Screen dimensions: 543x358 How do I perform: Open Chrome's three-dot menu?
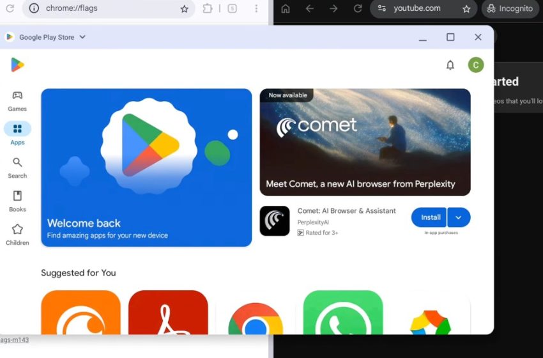[256, 9]
